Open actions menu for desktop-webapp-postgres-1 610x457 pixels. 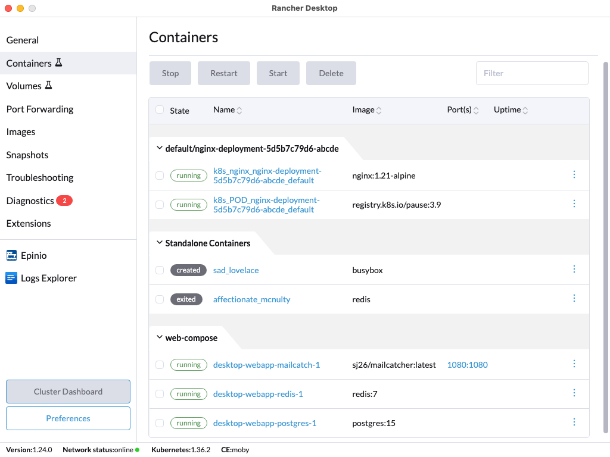574,422
